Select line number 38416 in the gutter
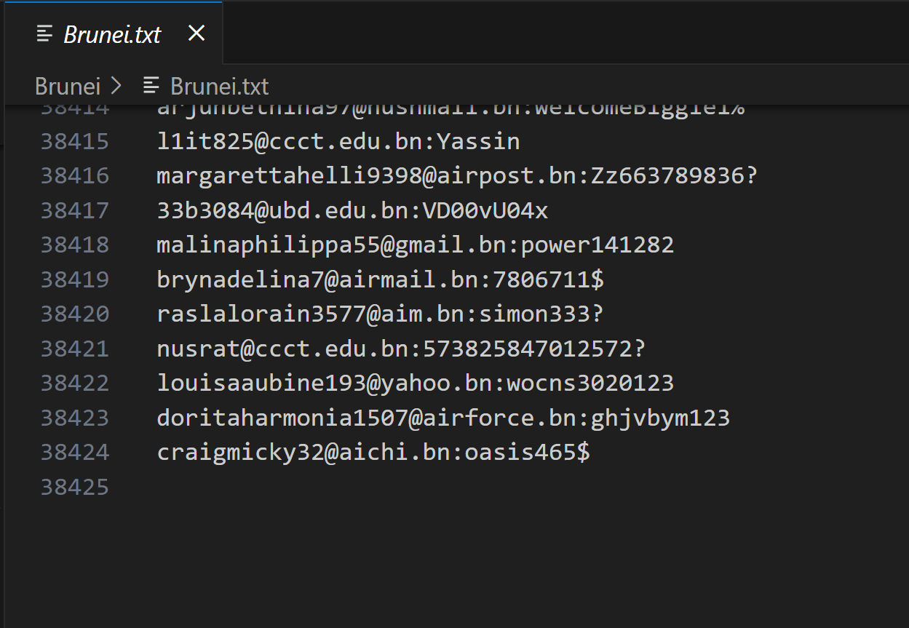Image resolution: width=909 pixels, height=628 pixels. [x=74, y=176]
